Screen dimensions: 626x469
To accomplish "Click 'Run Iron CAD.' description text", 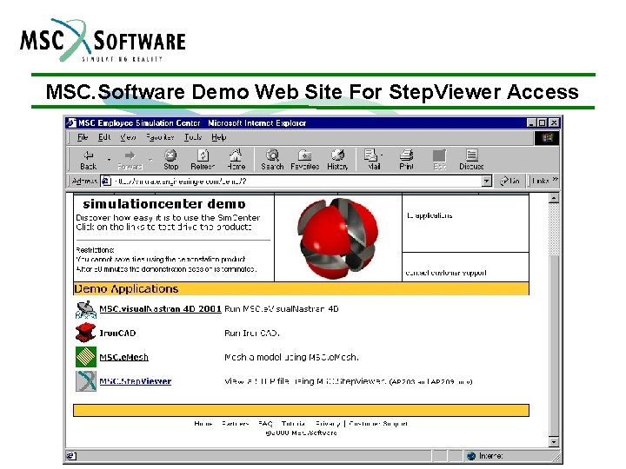I will (x=251, y=333).
